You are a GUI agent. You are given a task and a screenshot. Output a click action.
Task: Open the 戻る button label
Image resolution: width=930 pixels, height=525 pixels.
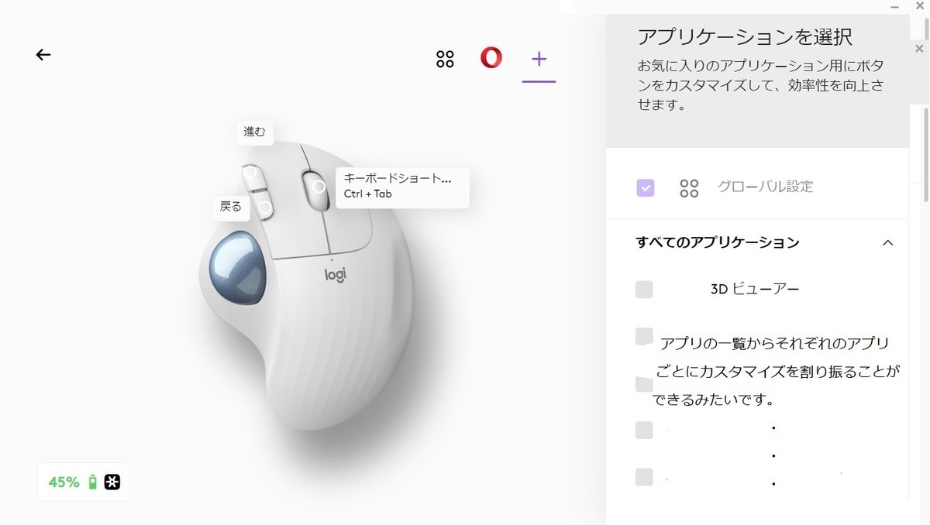(x=231, y=207)
